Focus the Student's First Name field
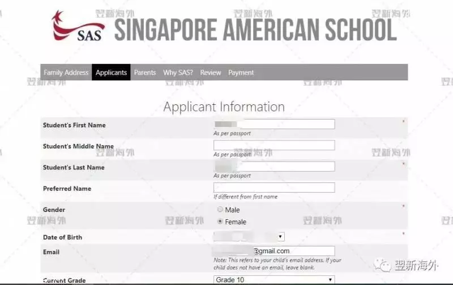The width and height of the screenshot is (453, 285). click(274, 124)
